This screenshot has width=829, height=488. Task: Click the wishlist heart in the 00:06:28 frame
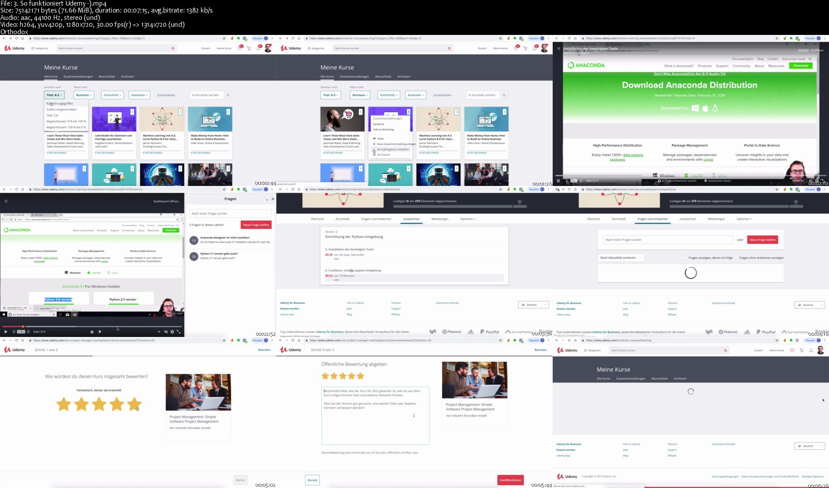[x=792, y=350]
